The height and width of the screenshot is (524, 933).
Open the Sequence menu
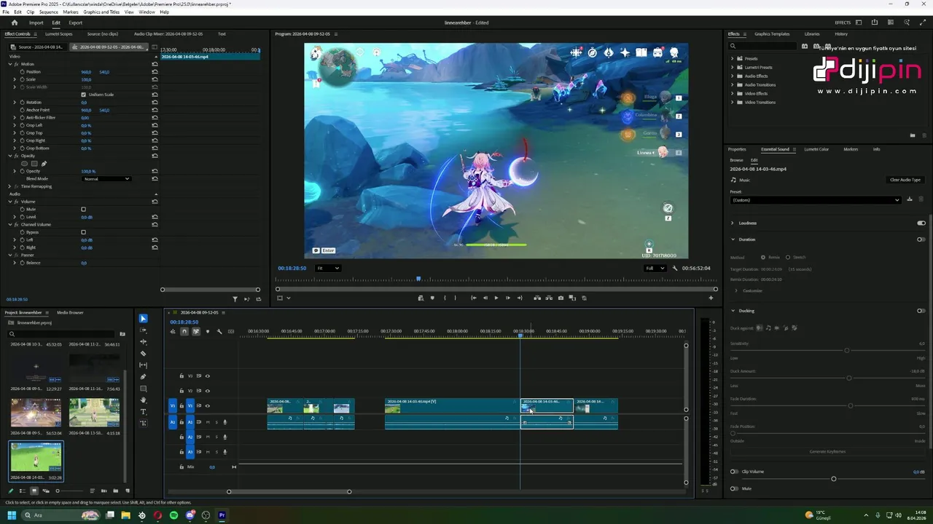(x=48, y=12)
